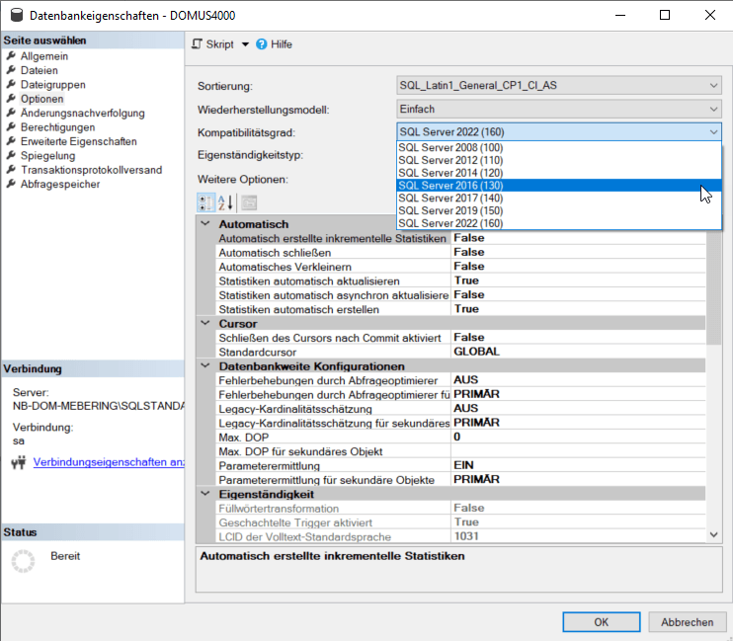733x641 pixels.
Task: Choose SQL Server 2022 (160) list option
Action: click(558, 223)
